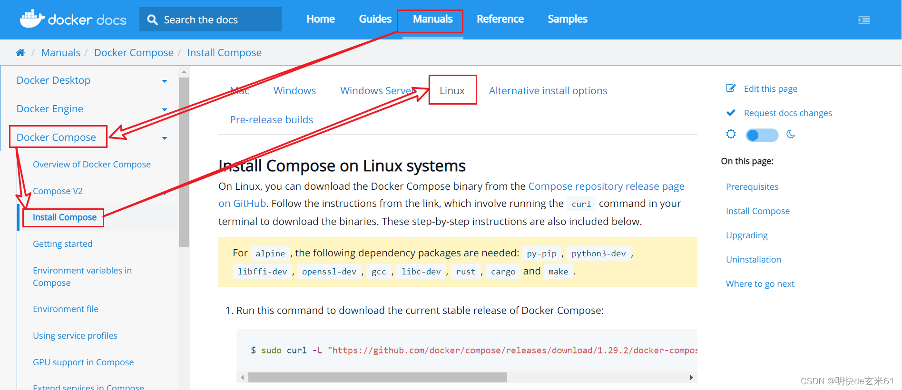902x390 pixels.
Task: Open the Samples navigation item
Action: coord(568,19)
